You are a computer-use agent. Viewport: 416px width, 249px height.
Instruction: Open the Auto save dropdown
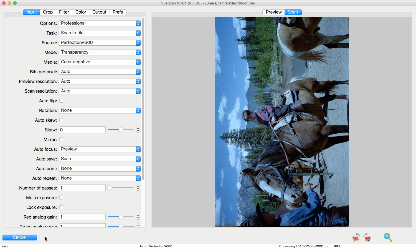click(99, 159)
